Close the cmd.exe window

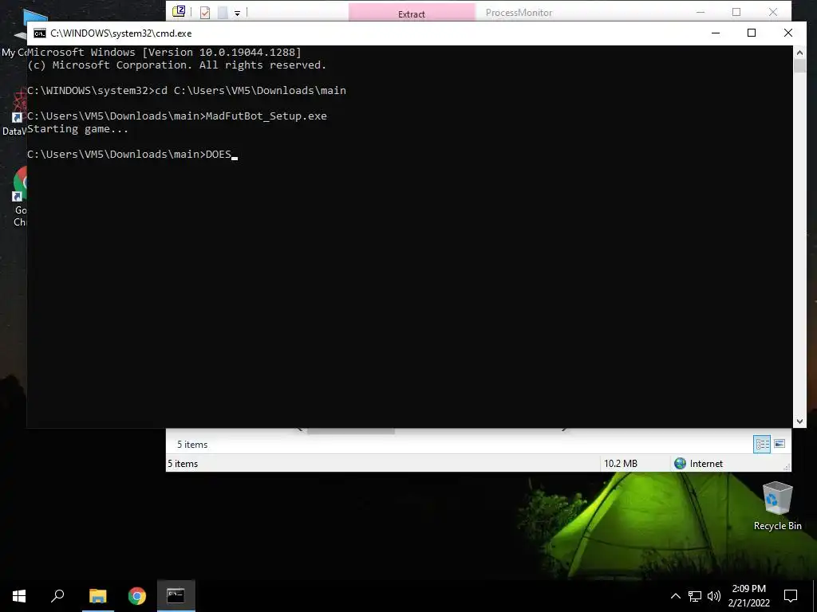pyautogui.click(x=787, y=33)
